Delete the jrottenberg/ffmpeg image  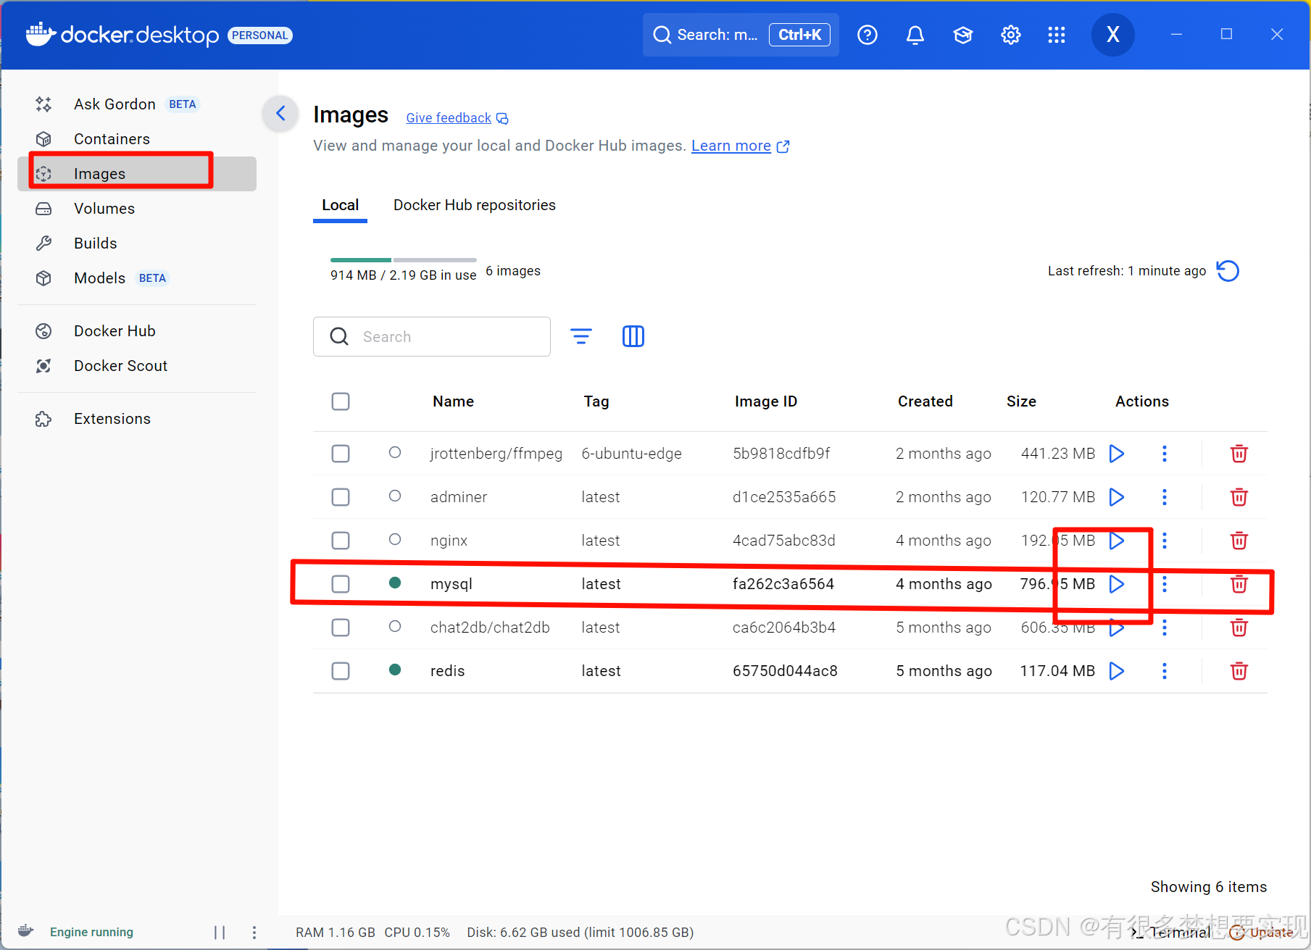tap(1239, 454)
